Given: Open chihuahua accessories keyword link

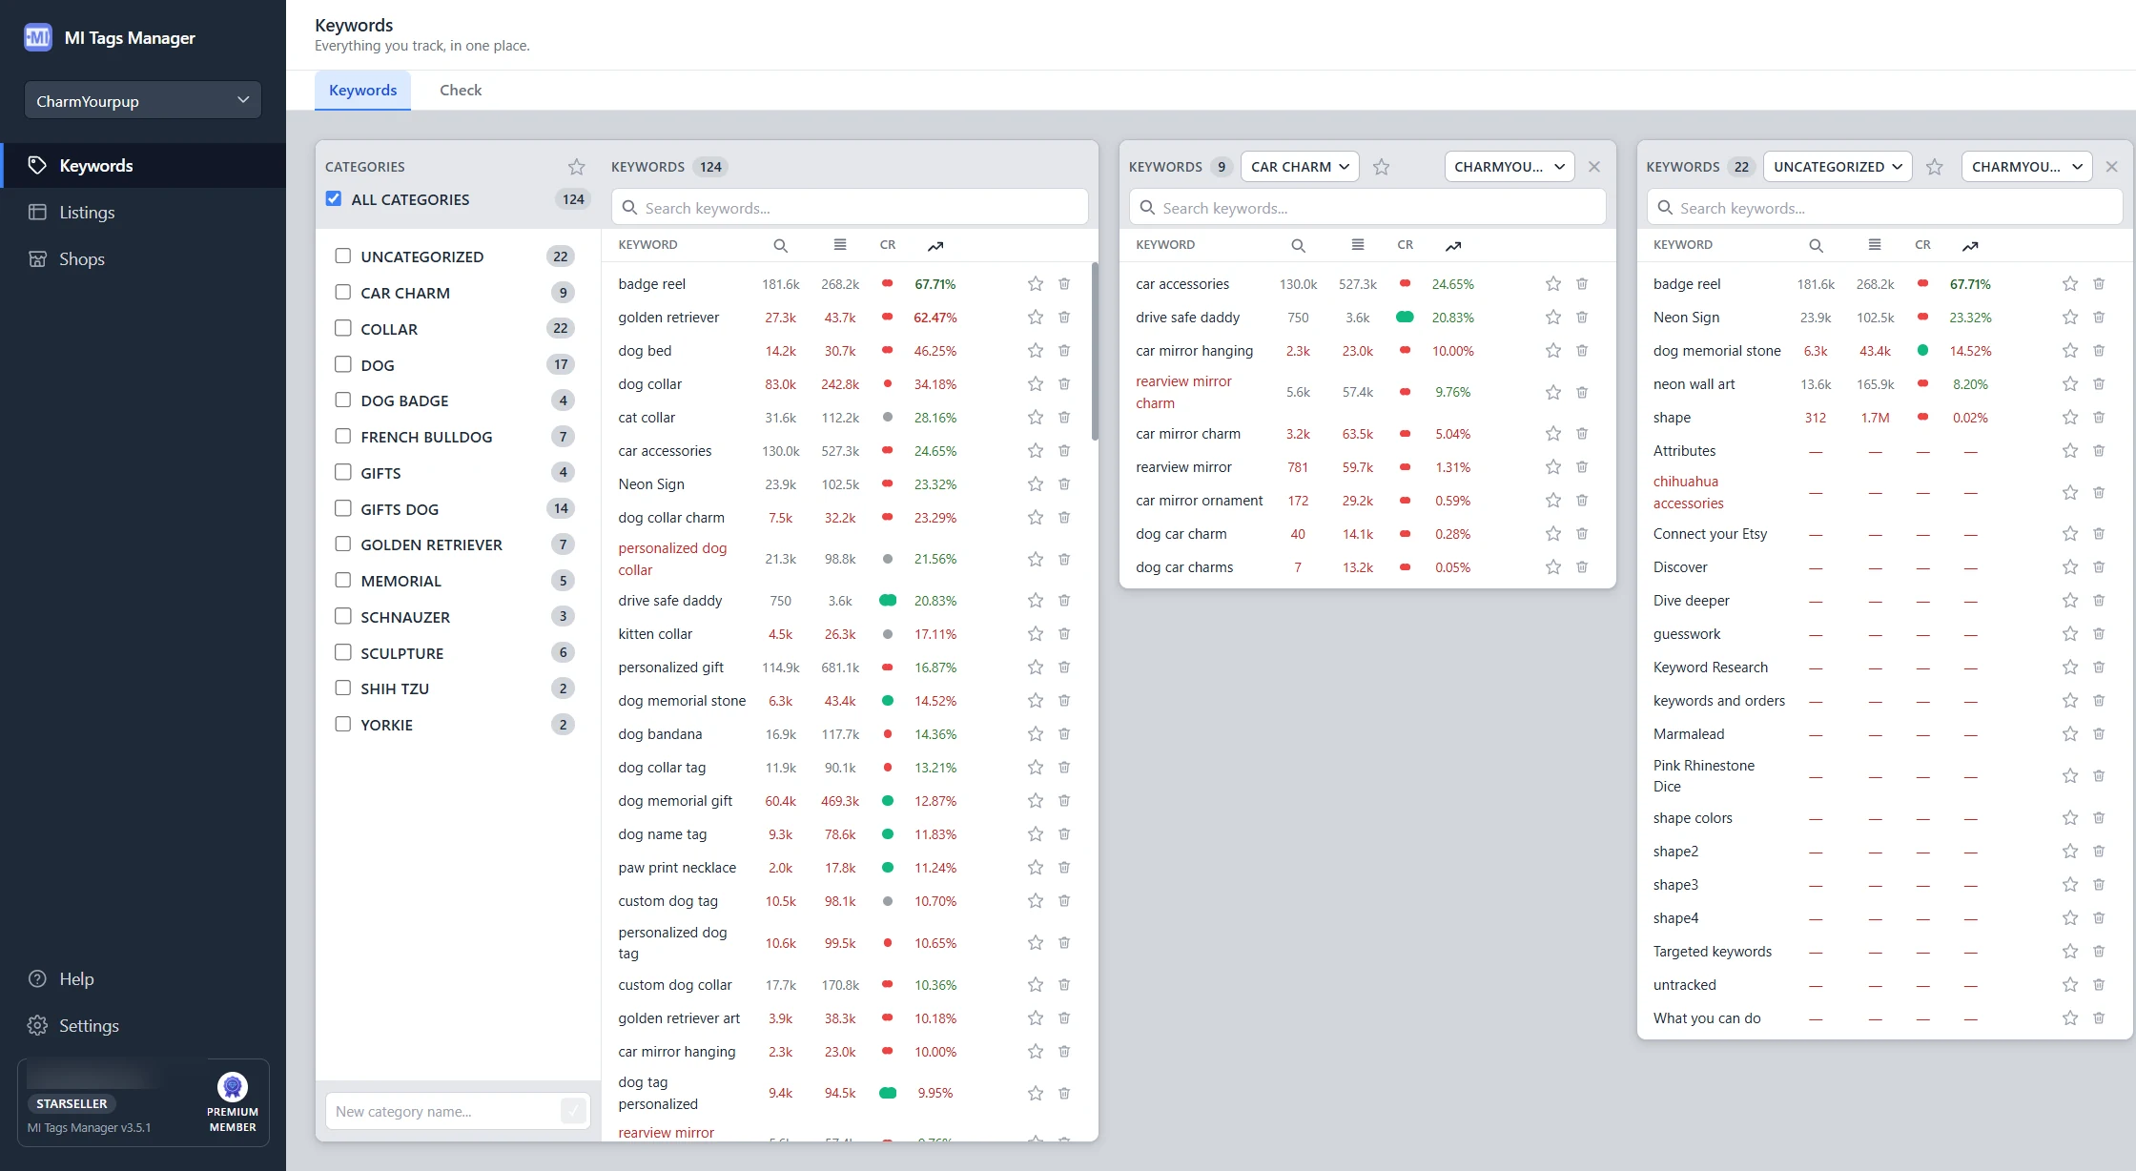Looking at the screenshot, I should pyautogui.click(x=1688, y=492).
